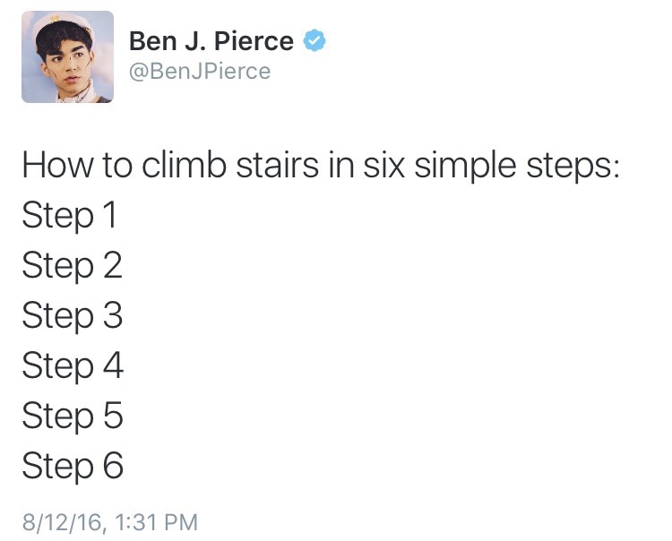
Task: Click on the "Step 3" text
Action: tap(72, 316)
